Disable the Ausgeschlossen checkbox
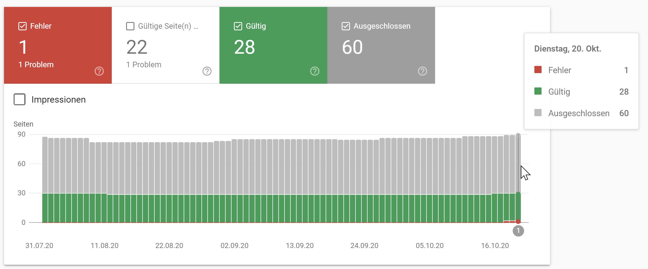648x269 pixels. [x=345, y=26]
